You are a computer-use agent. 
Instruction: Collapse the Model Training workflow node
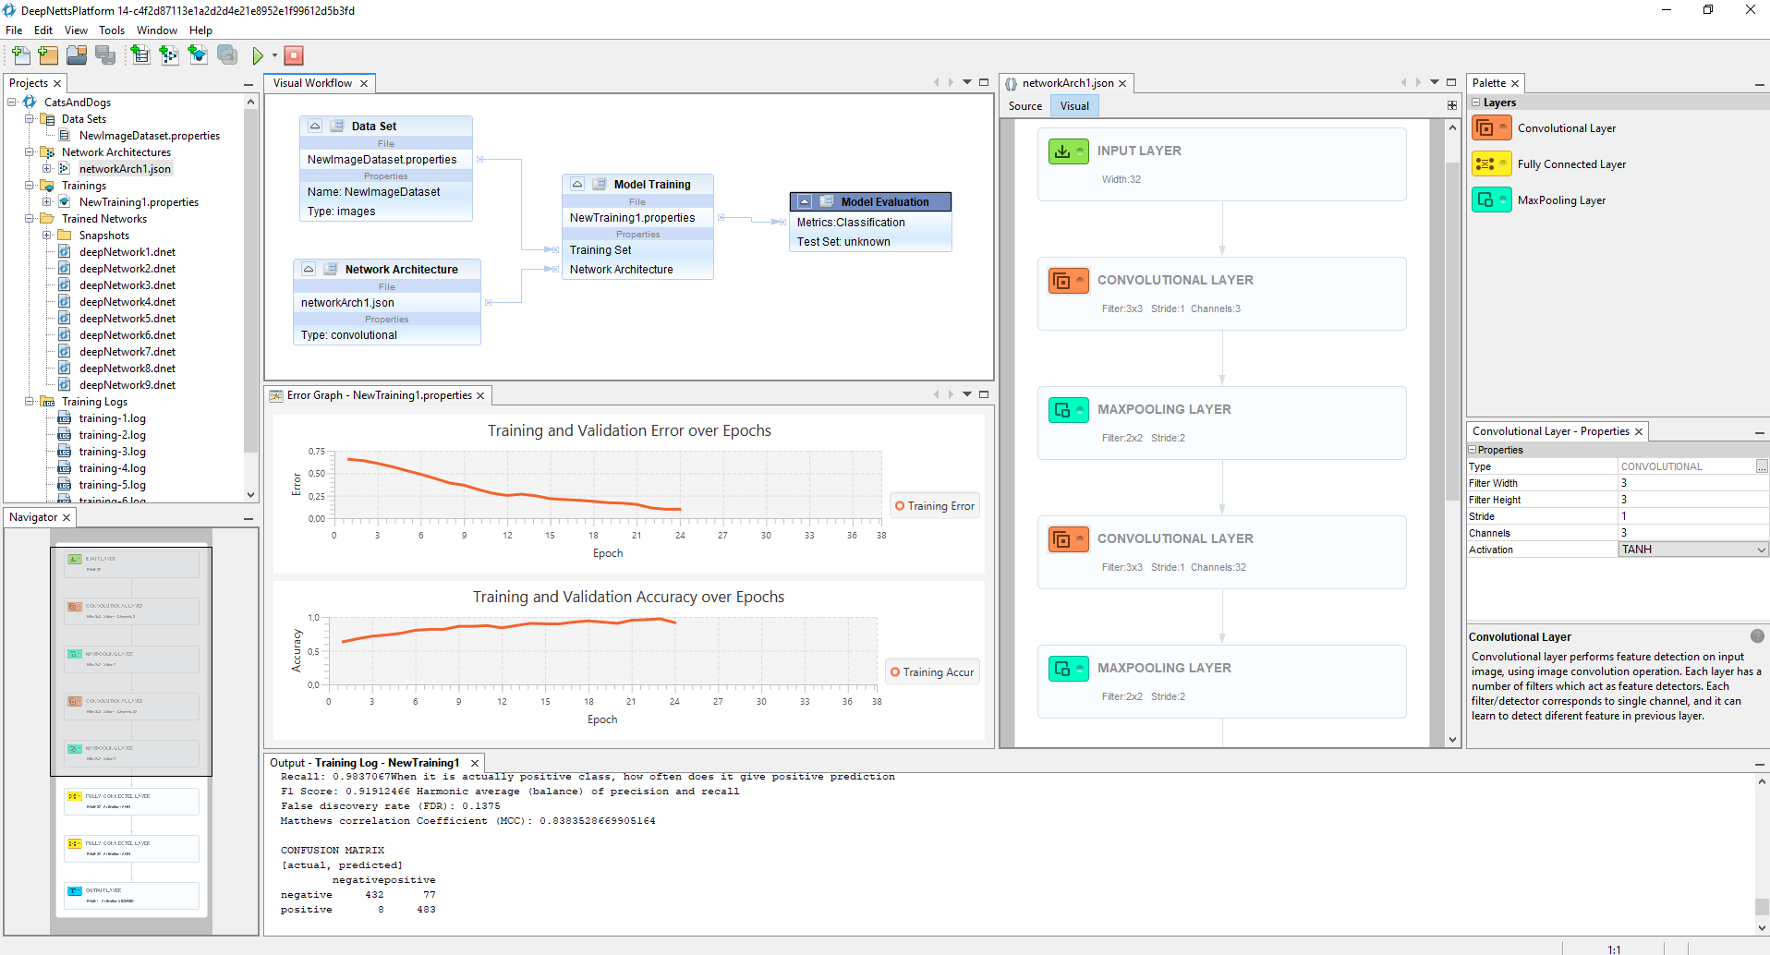577,185
